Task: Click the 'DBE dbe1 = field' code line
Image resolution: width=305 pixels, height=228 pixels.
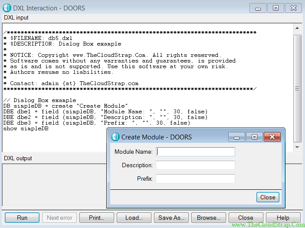Action: click(x=105, y=112)
